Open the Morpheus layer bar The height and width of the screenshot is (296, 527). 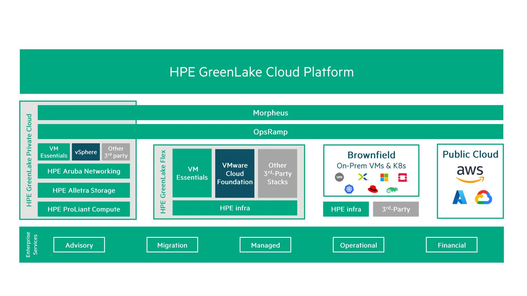pos(270,113)
